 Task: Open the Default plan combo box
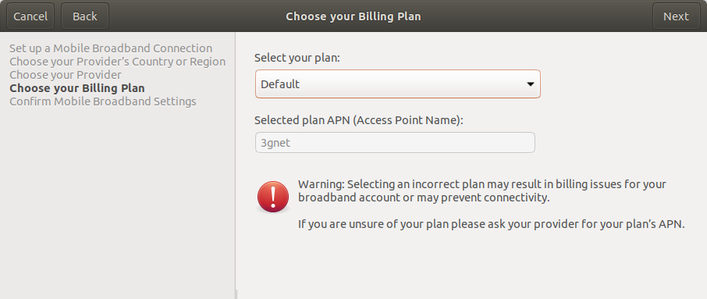[398, 84]
